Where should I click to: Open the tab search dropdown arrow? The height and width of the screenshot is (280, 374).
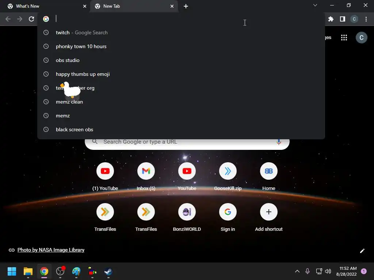click(315, 5)
